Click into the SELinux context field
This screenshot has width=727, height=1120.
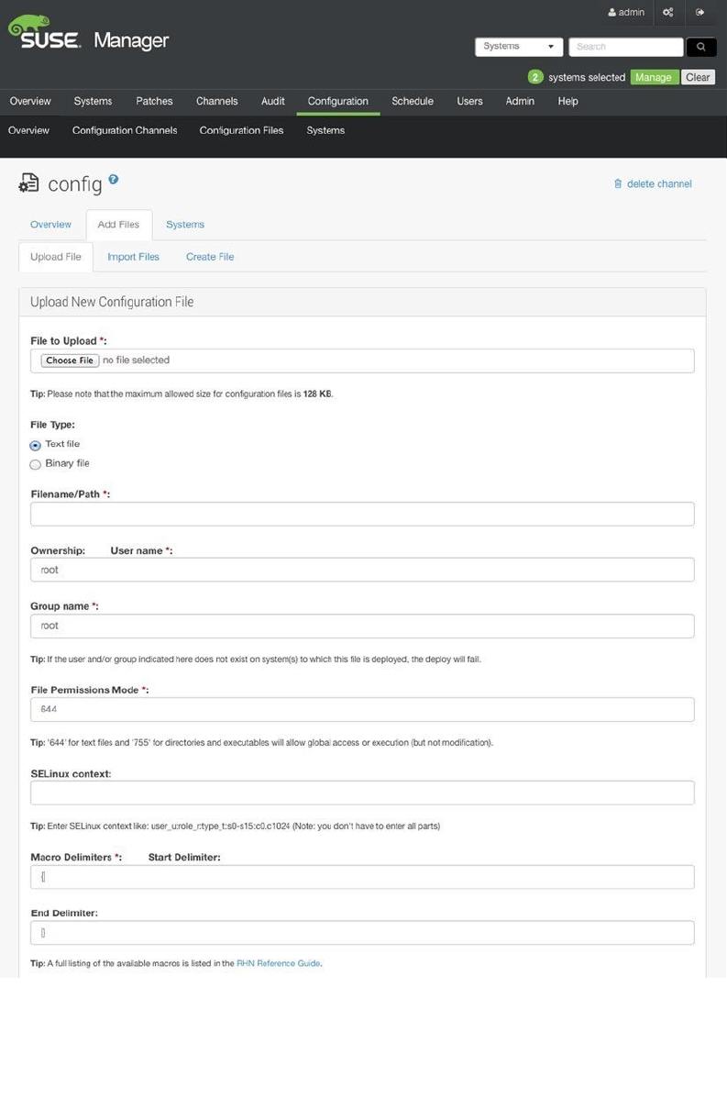[362, 793]
